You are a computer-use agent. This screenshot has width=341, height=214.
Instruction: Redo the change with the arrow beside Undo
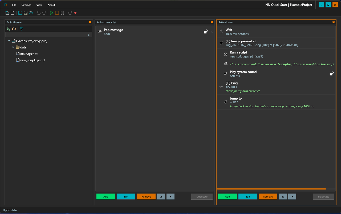44,13
